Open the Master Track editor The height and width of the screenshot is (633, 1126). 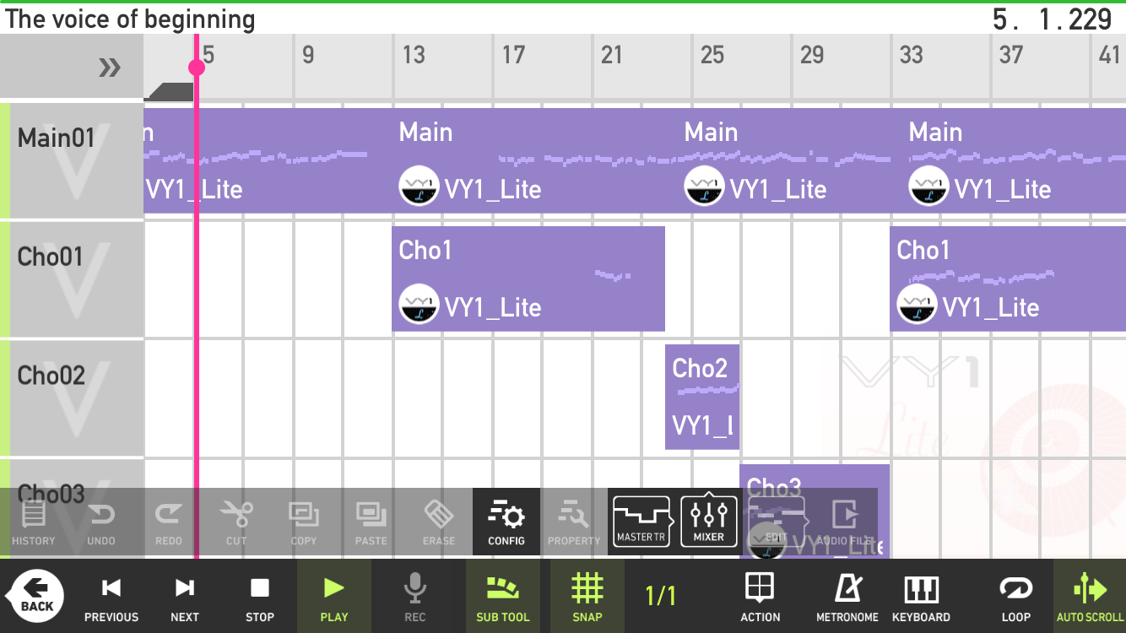coord(641,521)
